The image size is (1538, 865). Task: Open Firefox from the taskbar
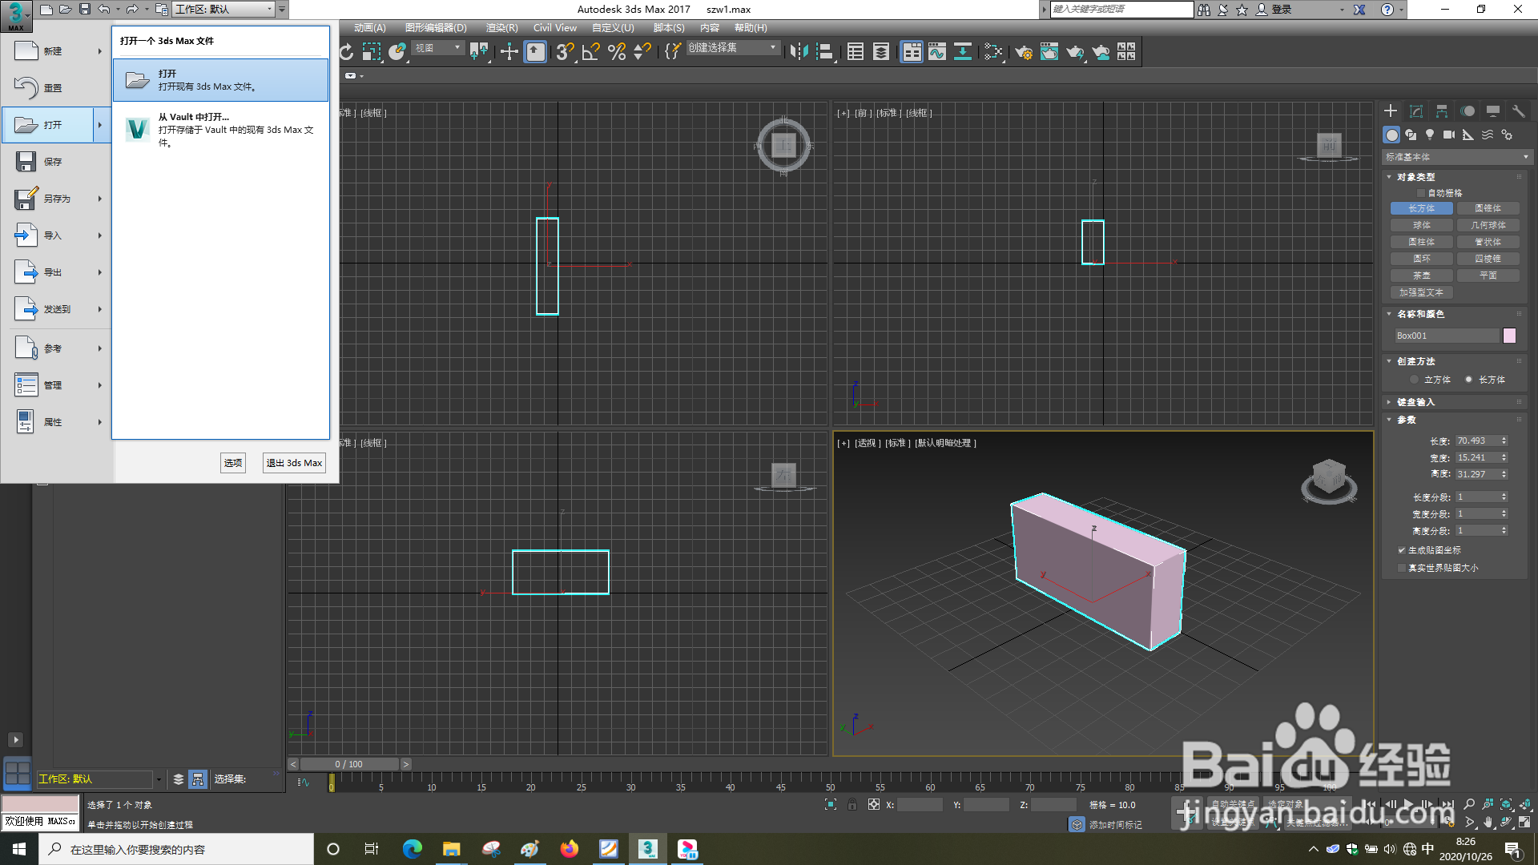click(570, 849)
